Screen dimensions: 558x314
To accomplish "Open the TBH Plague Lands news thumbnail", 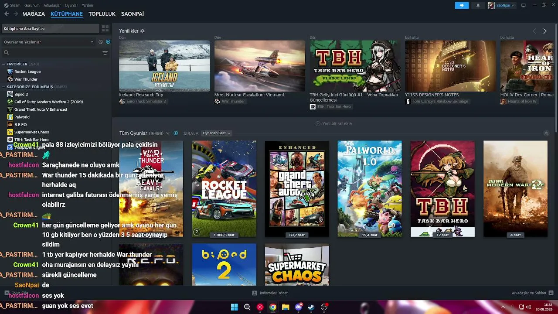I will coord(355,66).
